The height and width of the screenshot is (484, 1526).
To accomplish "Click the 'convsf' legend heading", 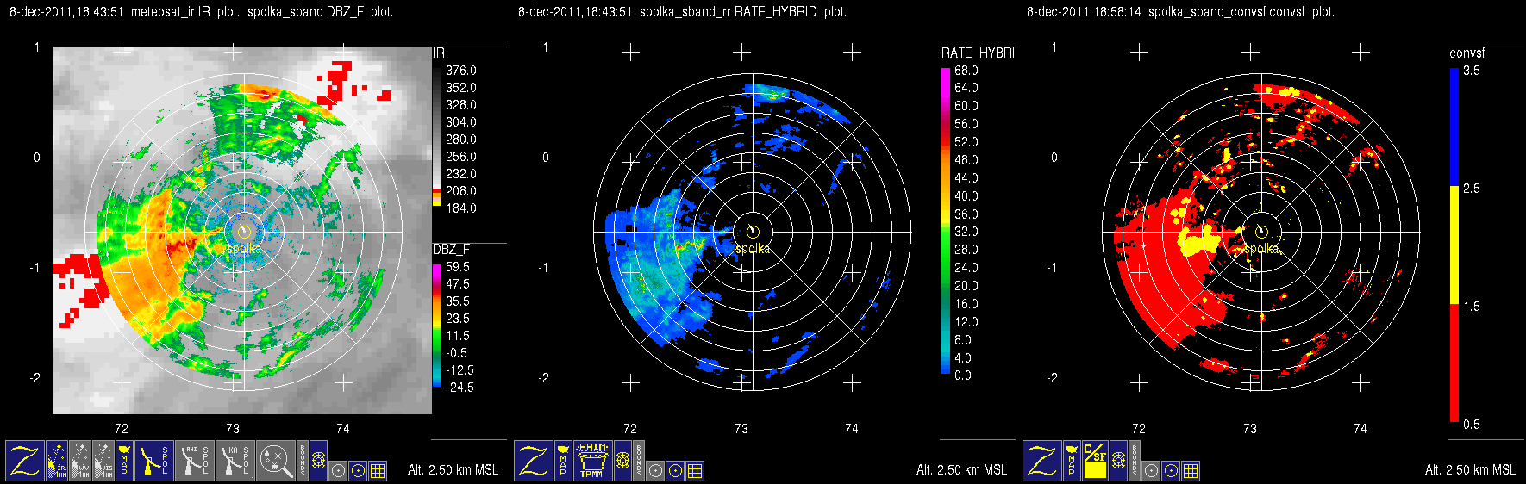I will (1467, 53).
